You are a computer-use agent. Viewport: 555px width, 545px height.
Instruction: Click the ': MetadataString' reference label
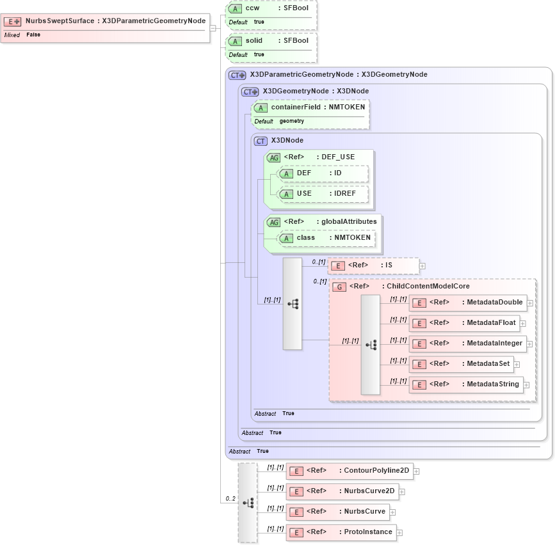click(490, 384)
